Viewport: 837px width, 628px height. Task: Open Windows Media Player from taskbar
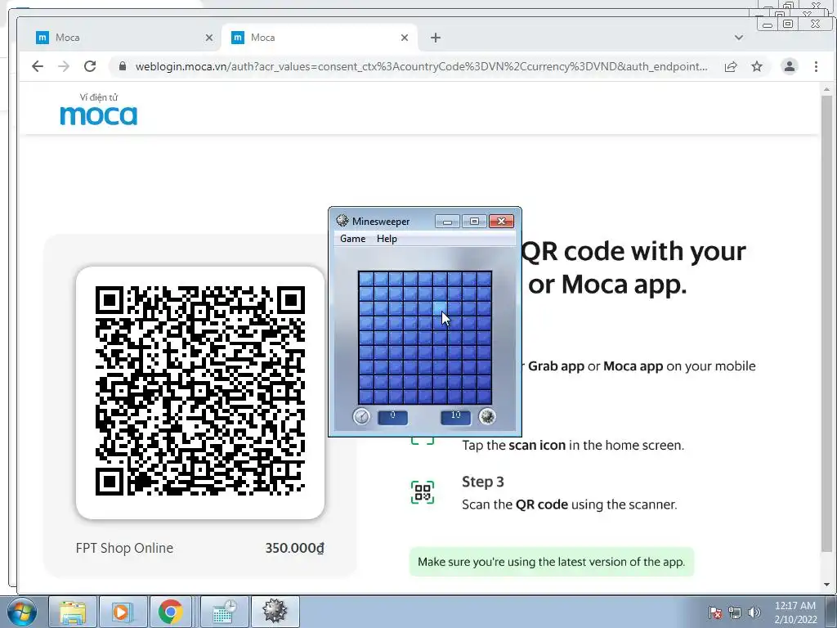122,612
